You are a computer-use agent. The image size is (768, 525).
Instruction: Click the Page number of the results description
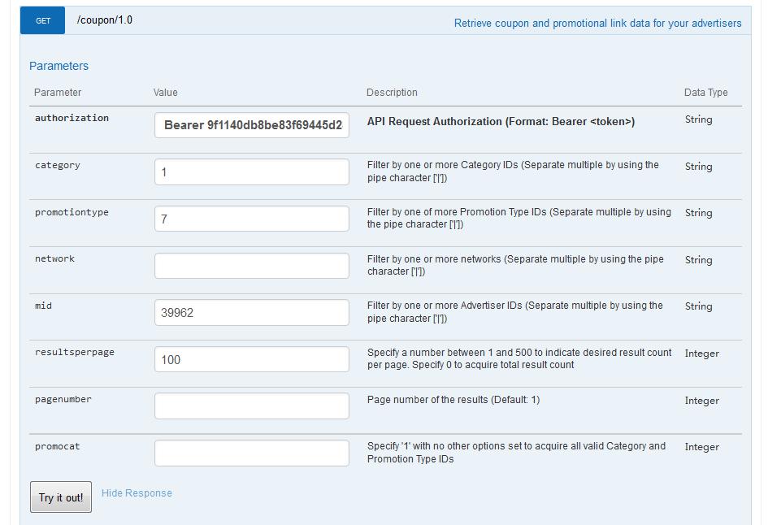[453, 400]
